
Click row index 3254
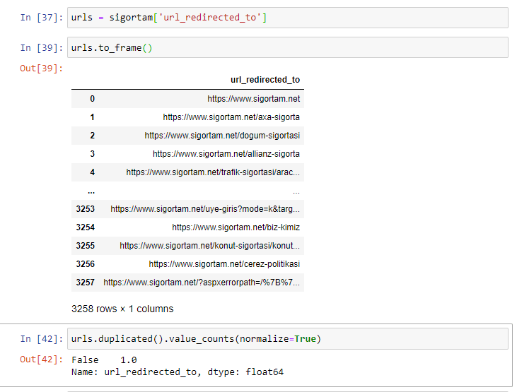point(86,227)
